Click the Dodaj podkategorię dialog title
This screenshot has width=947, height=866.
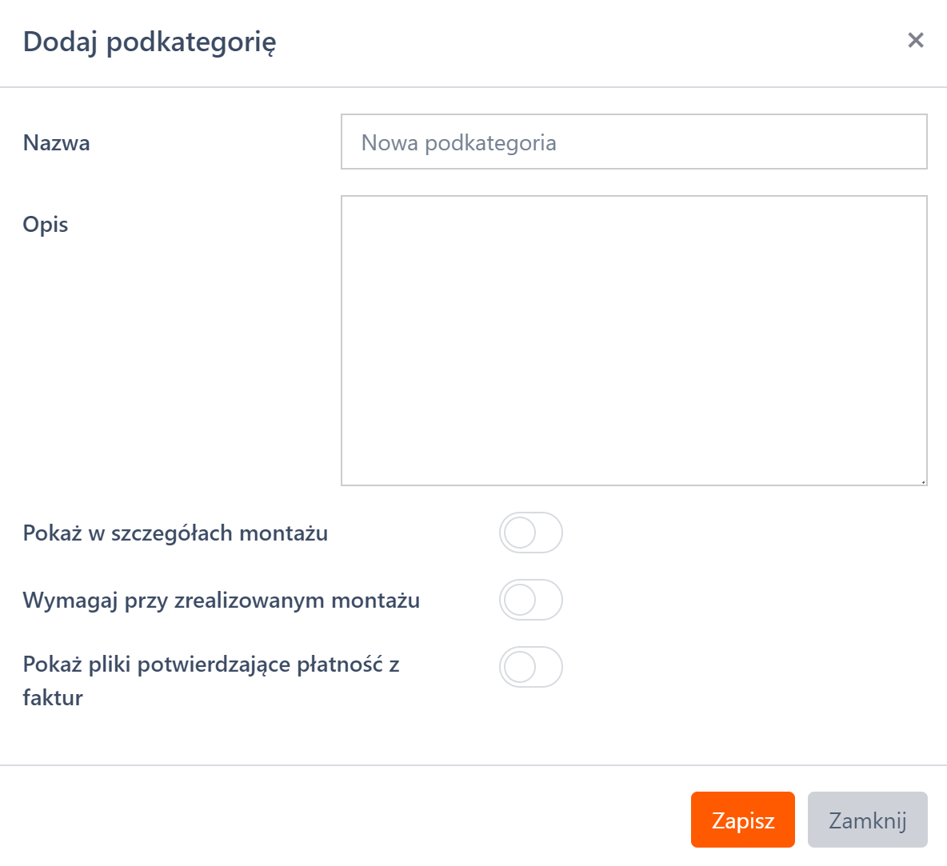(150, 42)
